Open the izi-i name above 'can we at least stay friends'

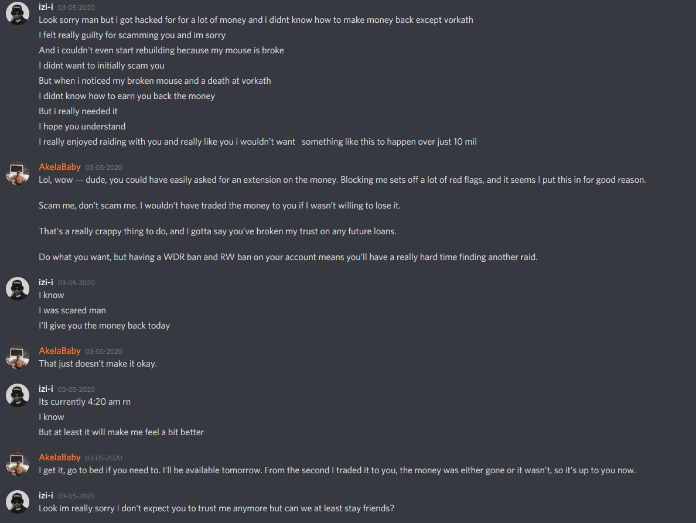tap(46, 495)
